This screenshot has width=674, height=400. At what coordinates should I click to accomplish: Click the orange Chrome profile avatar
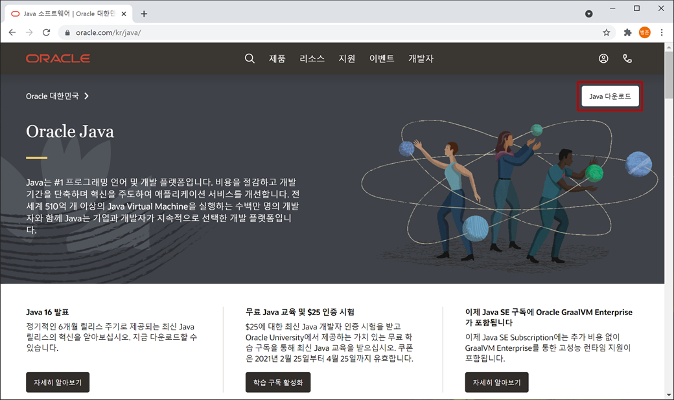coord(644,32)
